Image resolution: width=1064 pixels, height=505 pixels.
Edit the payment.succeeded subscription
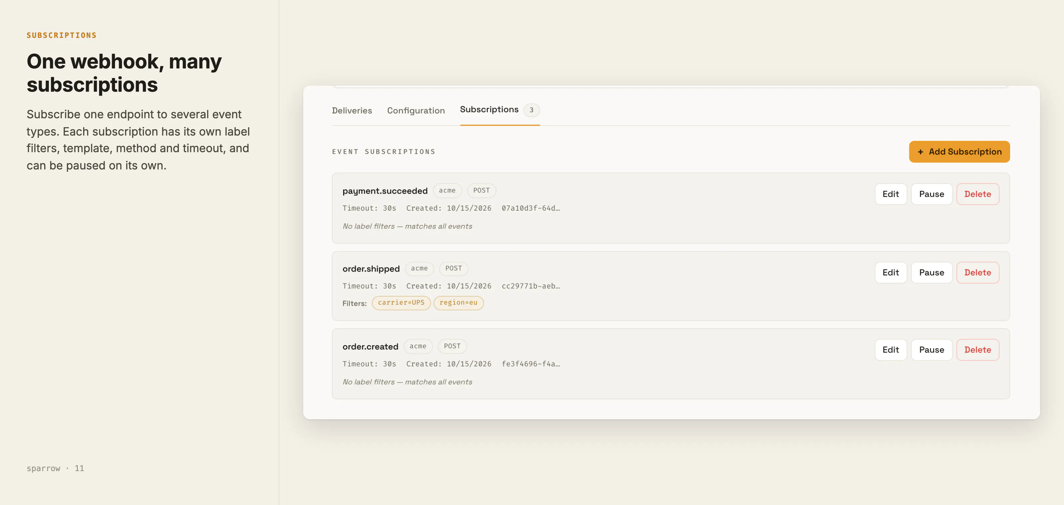click(x=890, y=194)
